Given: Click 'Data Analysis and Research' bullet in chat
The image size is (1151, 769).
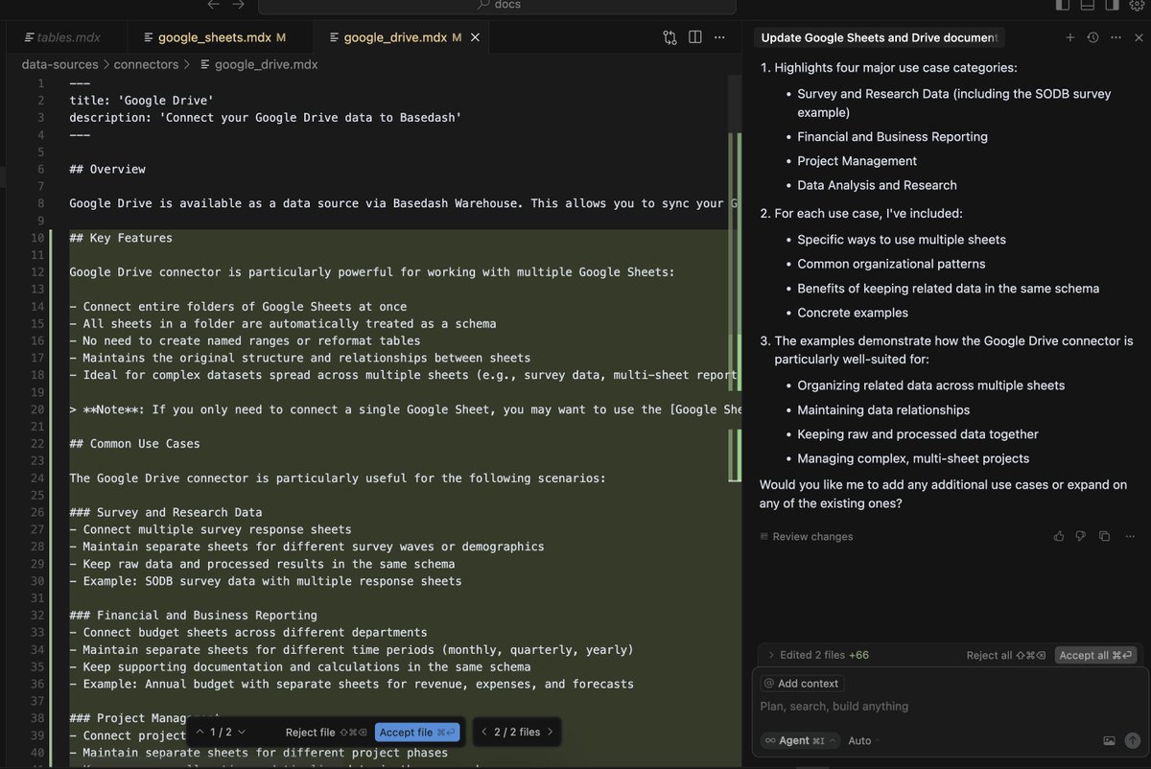Looking at the screenshot, I should click(877, 185).
